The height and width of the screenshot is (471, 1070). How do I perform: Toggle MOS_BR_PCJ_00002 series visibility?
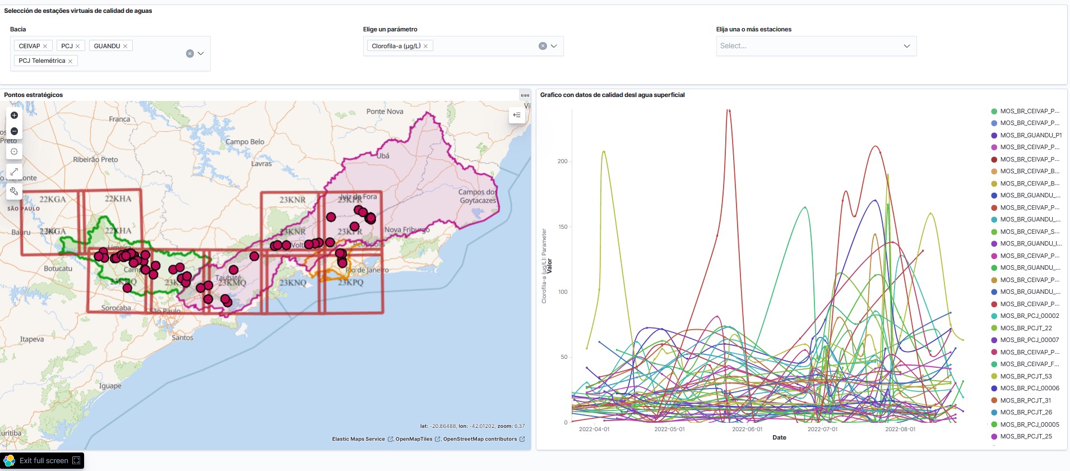[1029, 316]
